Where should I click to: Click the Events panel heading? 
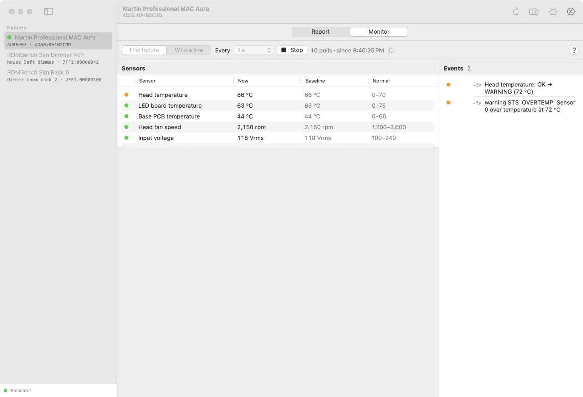453,69
